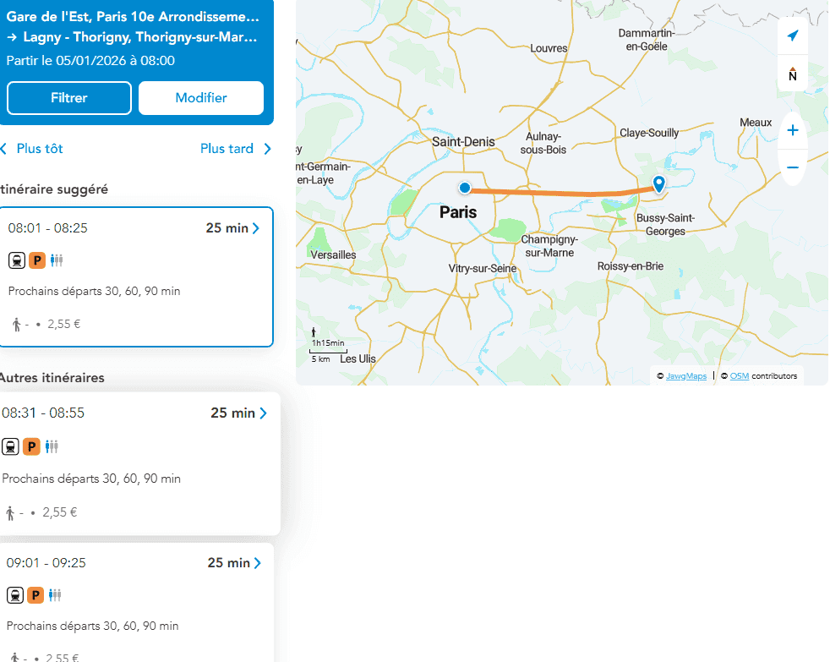
Task: Click orange P line badge in 08:31 itinerary
Action: pos(32,446)
